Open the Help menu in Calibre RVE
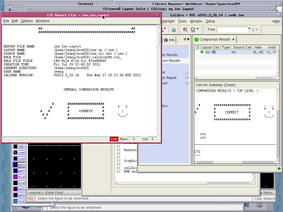 coord(276,21)
